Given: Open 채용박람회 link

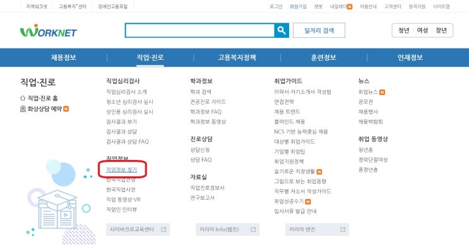Looking at the screenshot, I should pyautogui.click(x=371, y=122).
